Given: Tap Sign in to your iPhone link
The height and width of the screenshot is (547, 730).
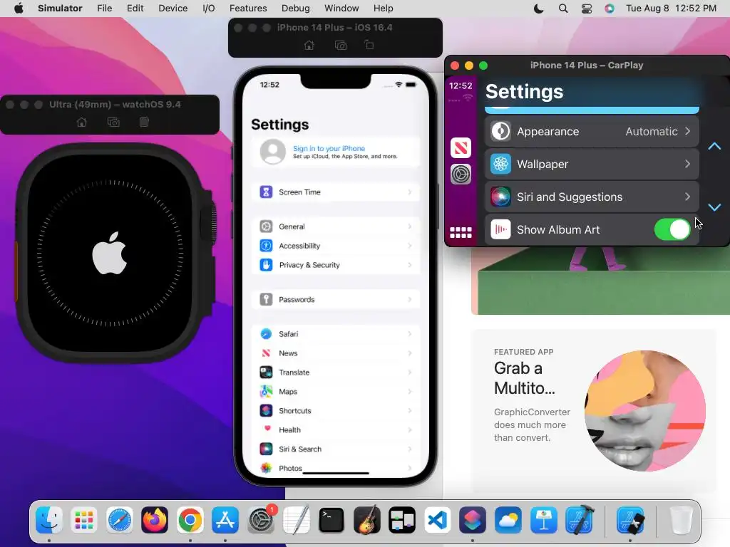Looking at the screenshot, I should [x=329, y=148].
